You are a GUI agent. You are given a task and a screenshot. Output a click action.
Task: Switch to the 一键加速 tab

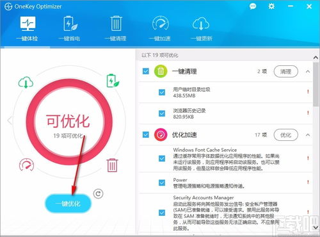tap(160, 29)
